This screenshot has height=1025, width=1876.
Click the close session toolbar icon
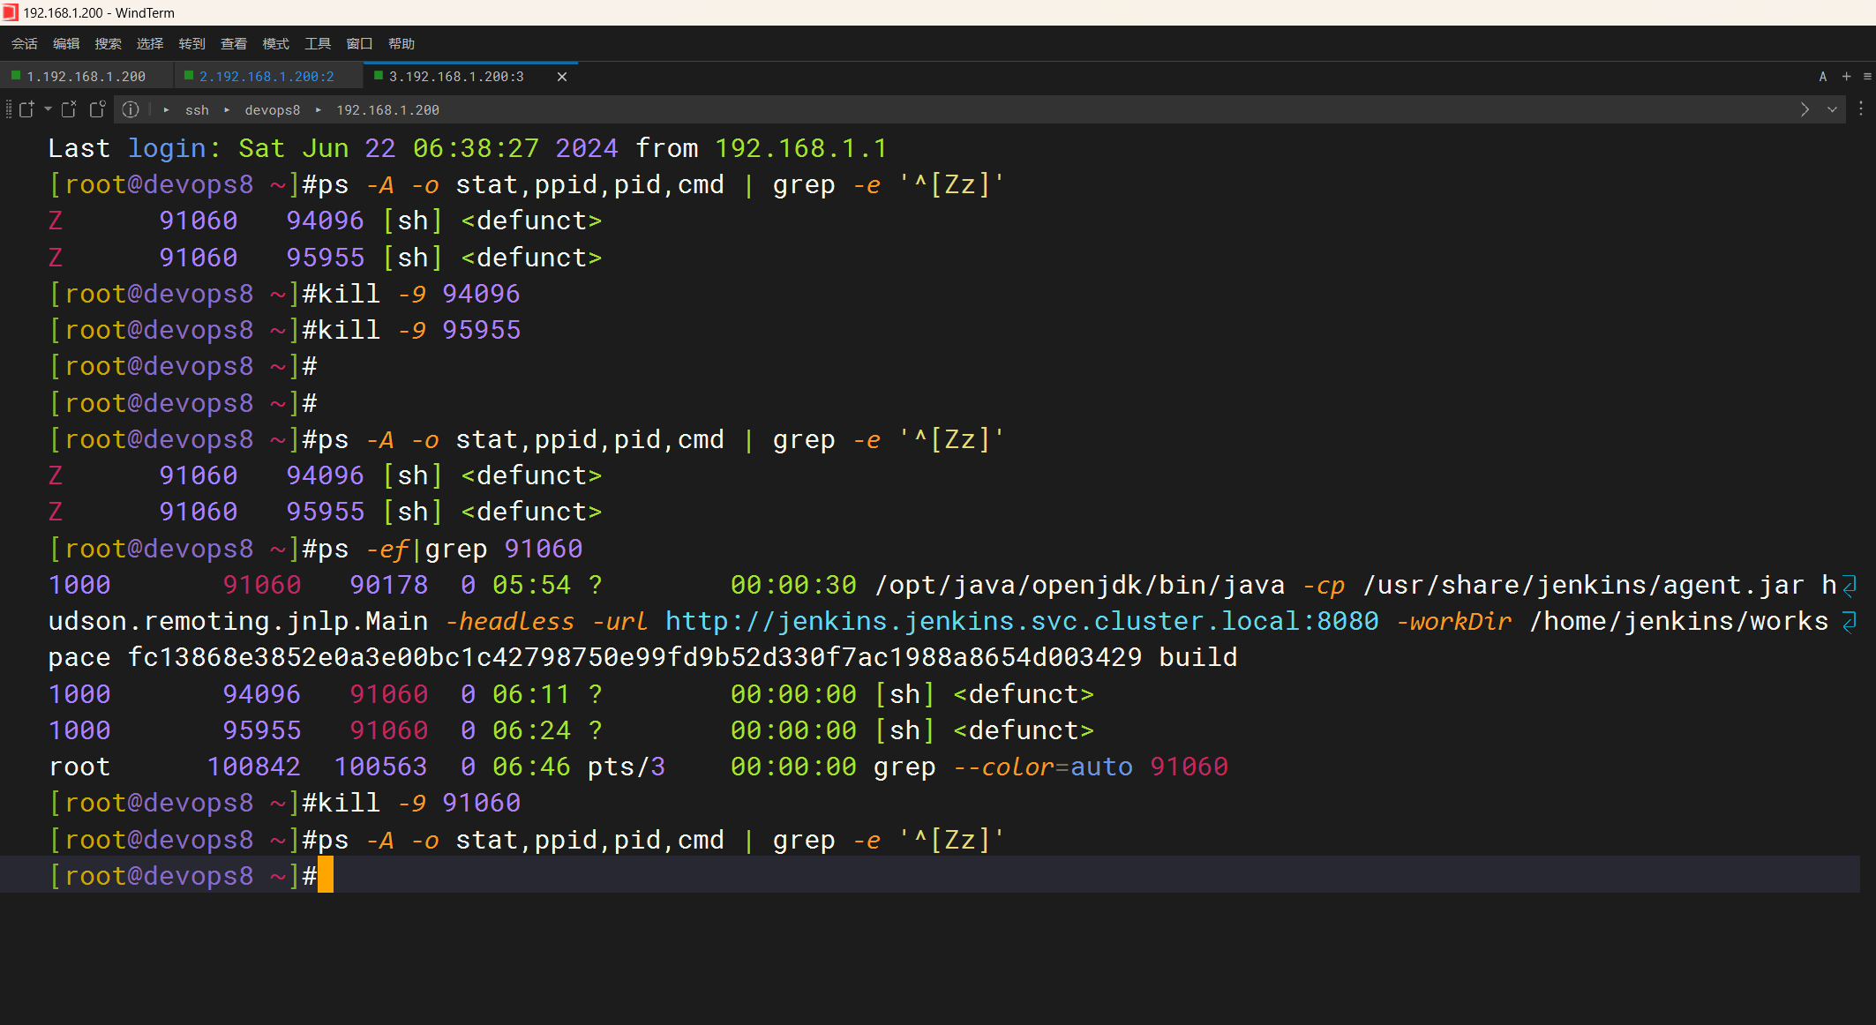pyautogui.click(x=69, y=109)
